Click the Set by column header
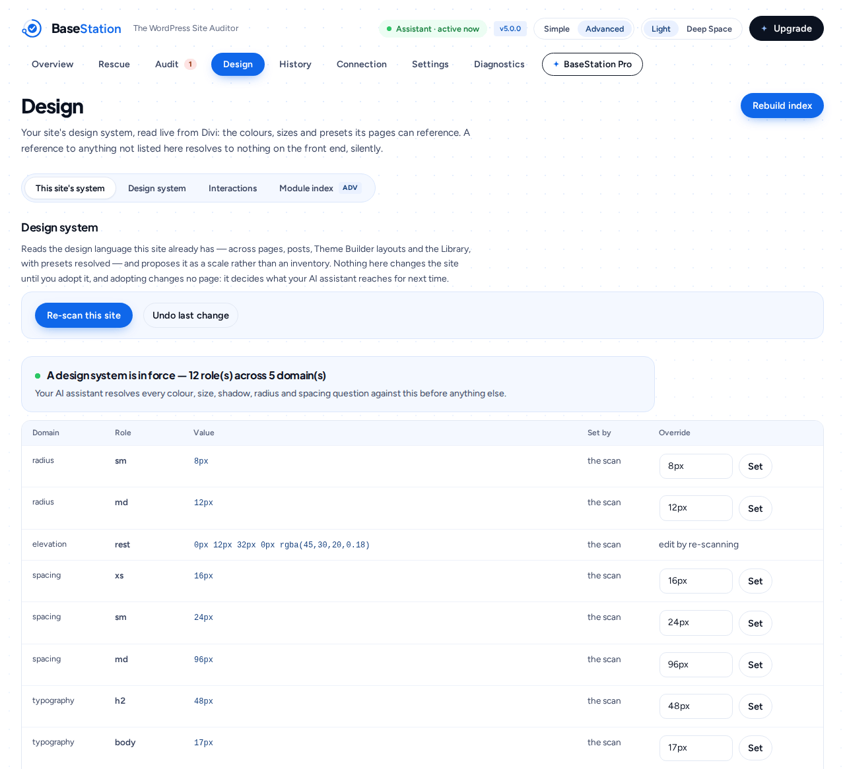The image size is (845, 769). (x=599, y=433)
